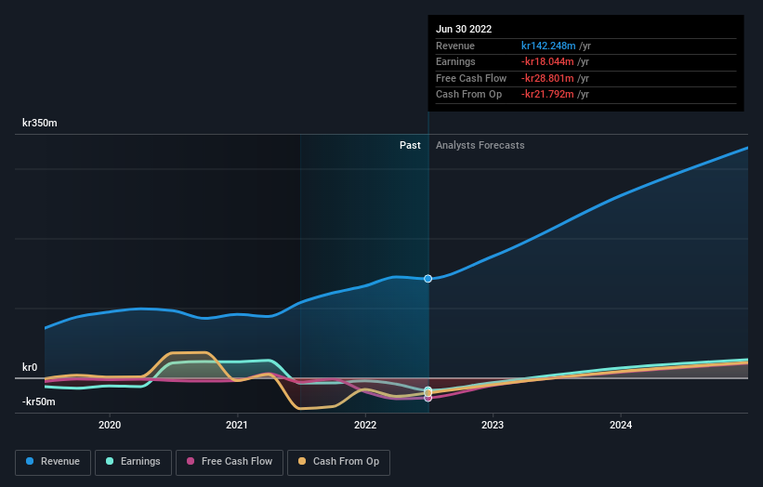Click the Cash From Op label in tooltip
This screenshot has height=487, width=763.
(x=468, y=95)
